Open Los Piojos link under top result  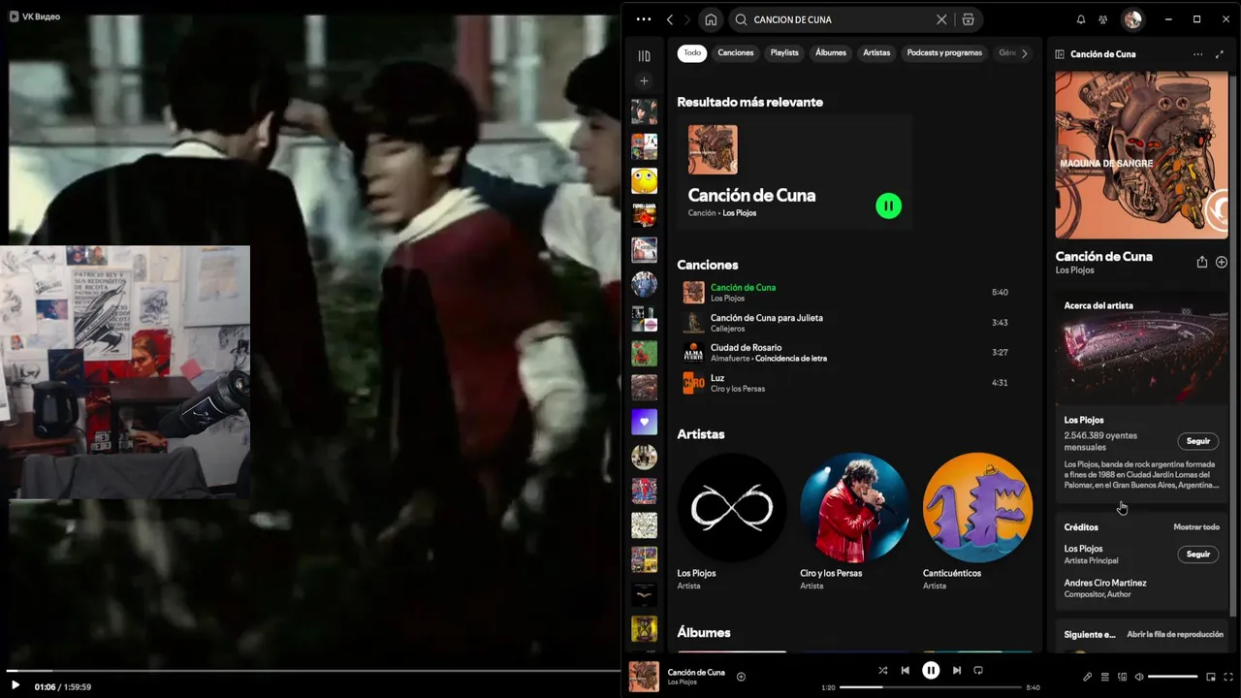[x=739, y=213]
